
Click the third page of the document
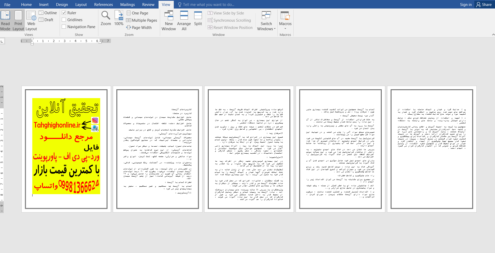[249, 149]
